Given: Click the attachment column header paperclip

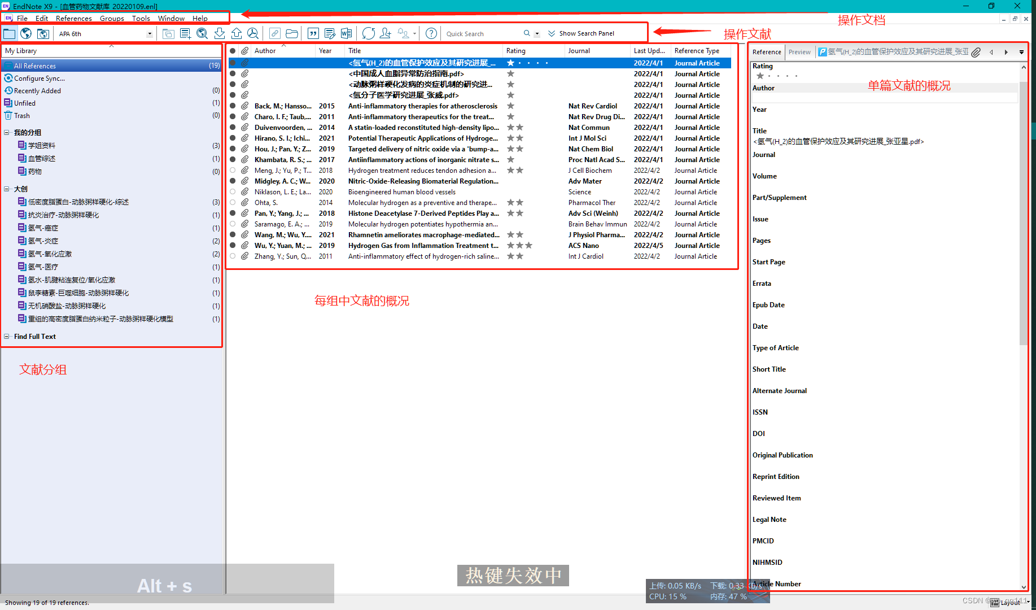Looking at the screenshot, I should [x=244, y=51].
